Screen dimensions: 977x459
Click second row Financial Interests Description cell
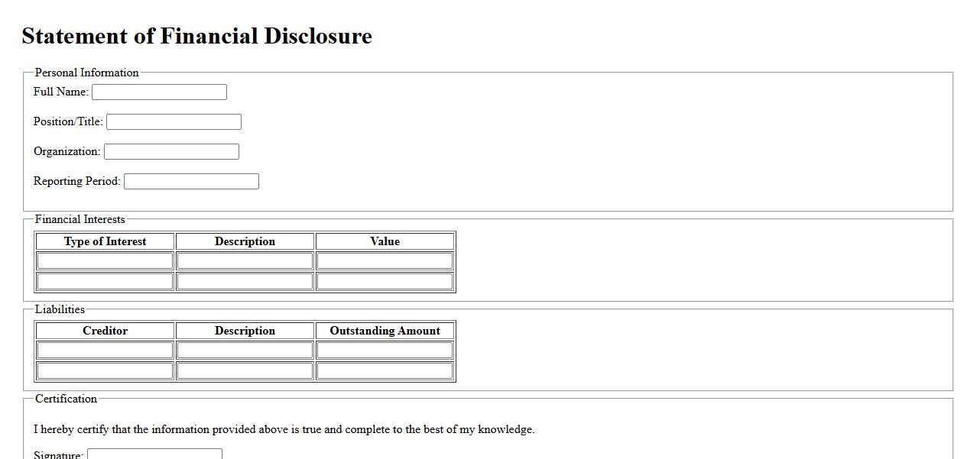(x=245, y=281)
